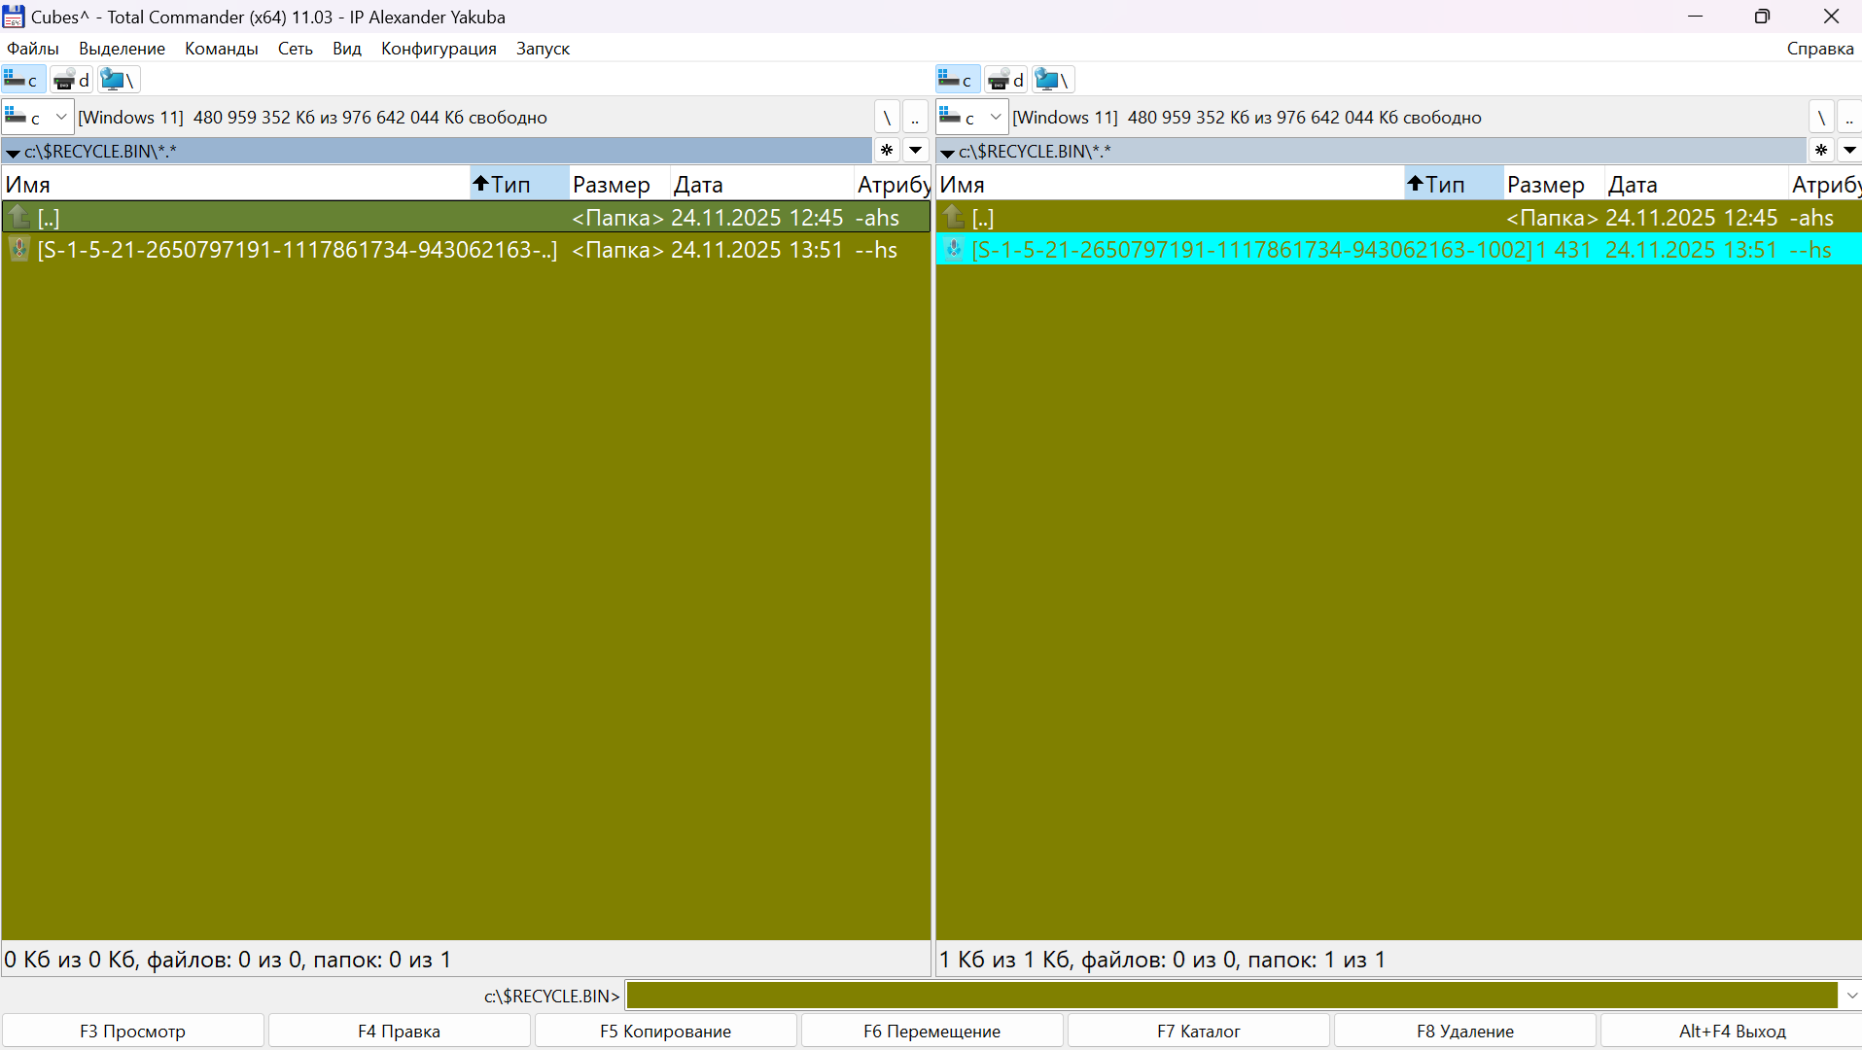Select the [..] row in left panel

pyautogui.click(x=466, y=217)
